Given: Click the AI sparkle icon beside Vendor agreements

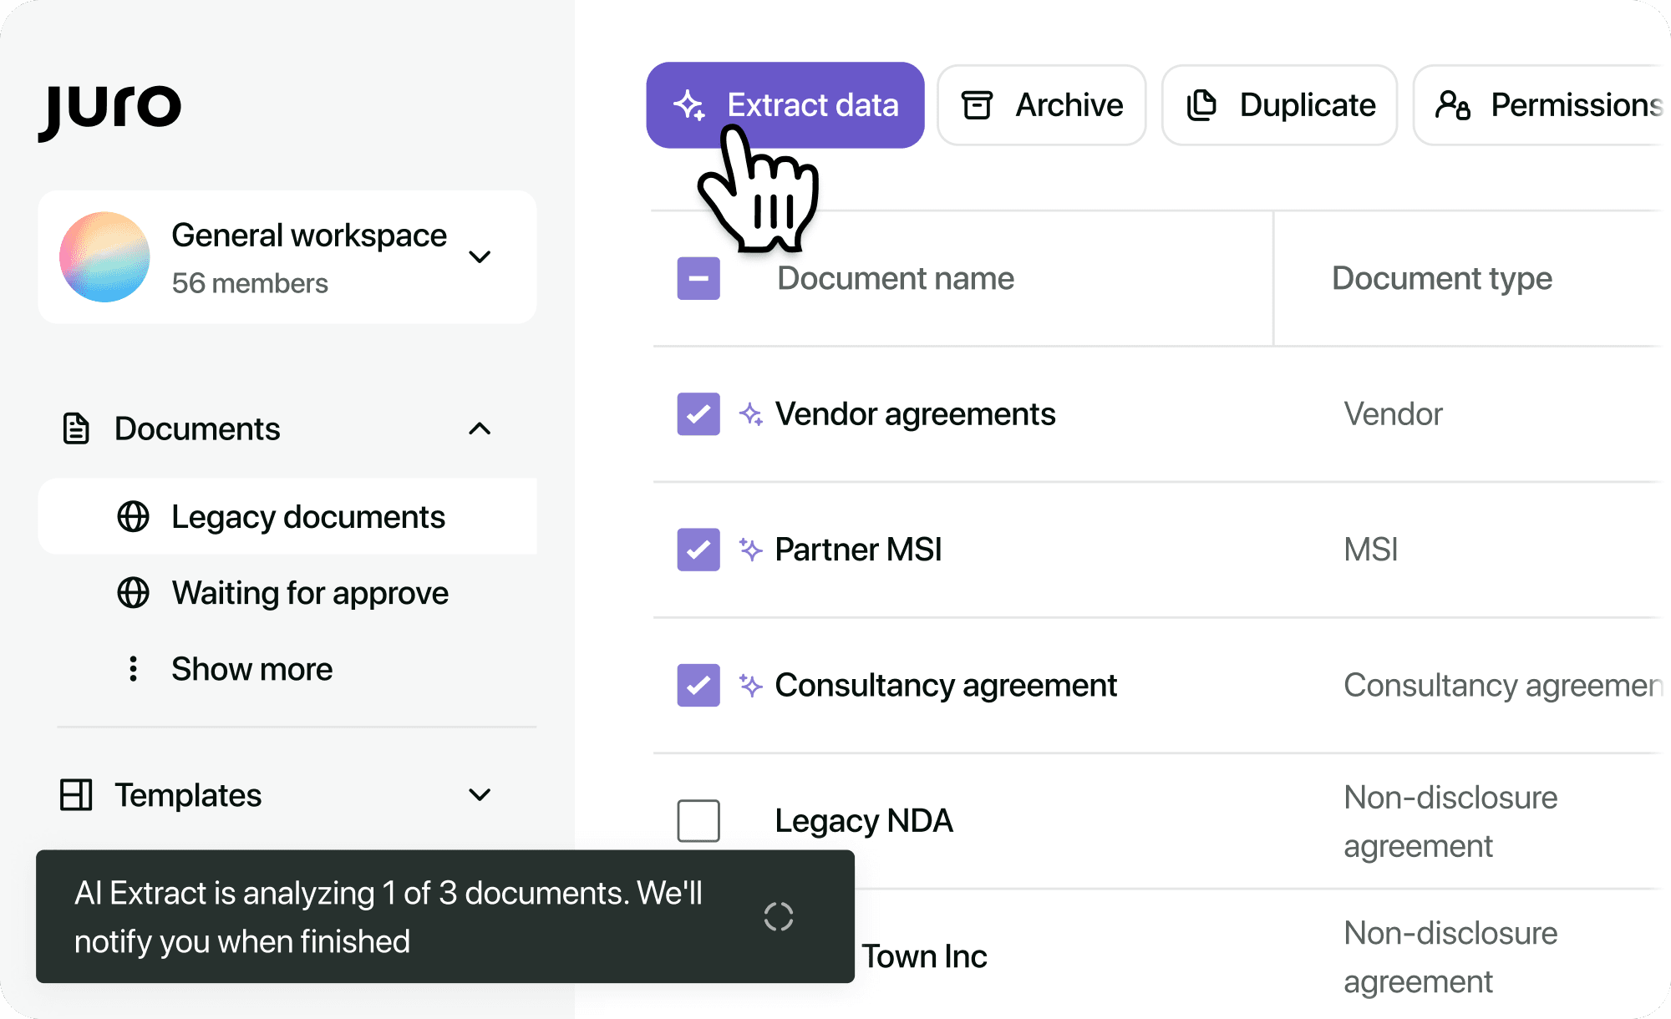Looking at the screenshot, I should tap(750, 414).
